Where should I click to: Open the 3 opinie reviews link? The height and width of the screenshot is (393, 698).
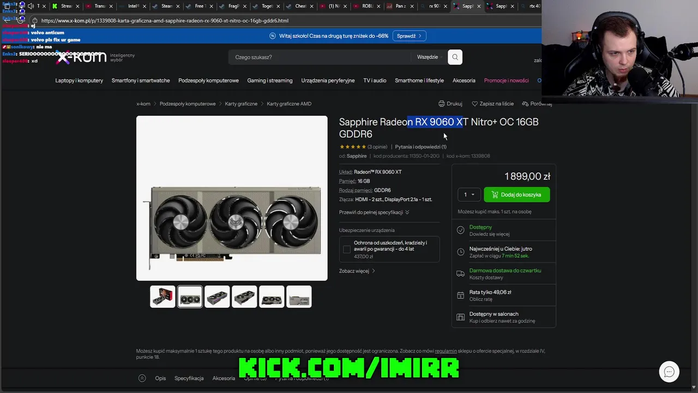pyautogui.click(x=377, y=147)
